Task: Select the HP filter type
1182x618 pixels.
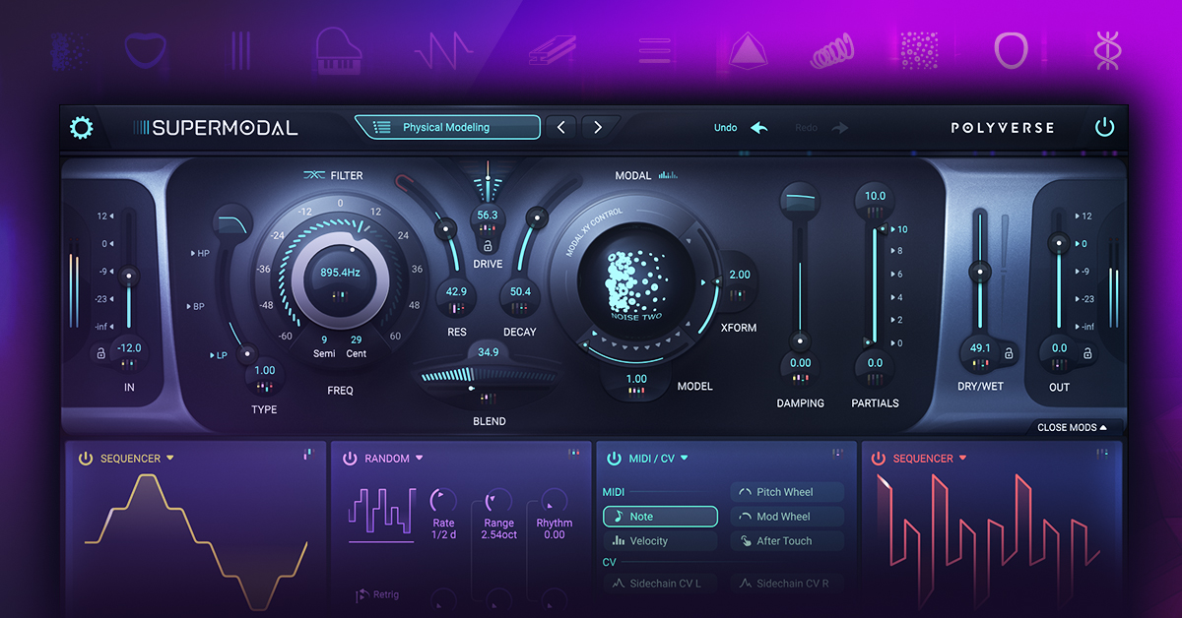Action: 201,254
